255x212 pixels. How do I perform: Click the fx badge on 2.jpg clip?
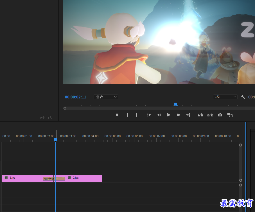(69, 177)
